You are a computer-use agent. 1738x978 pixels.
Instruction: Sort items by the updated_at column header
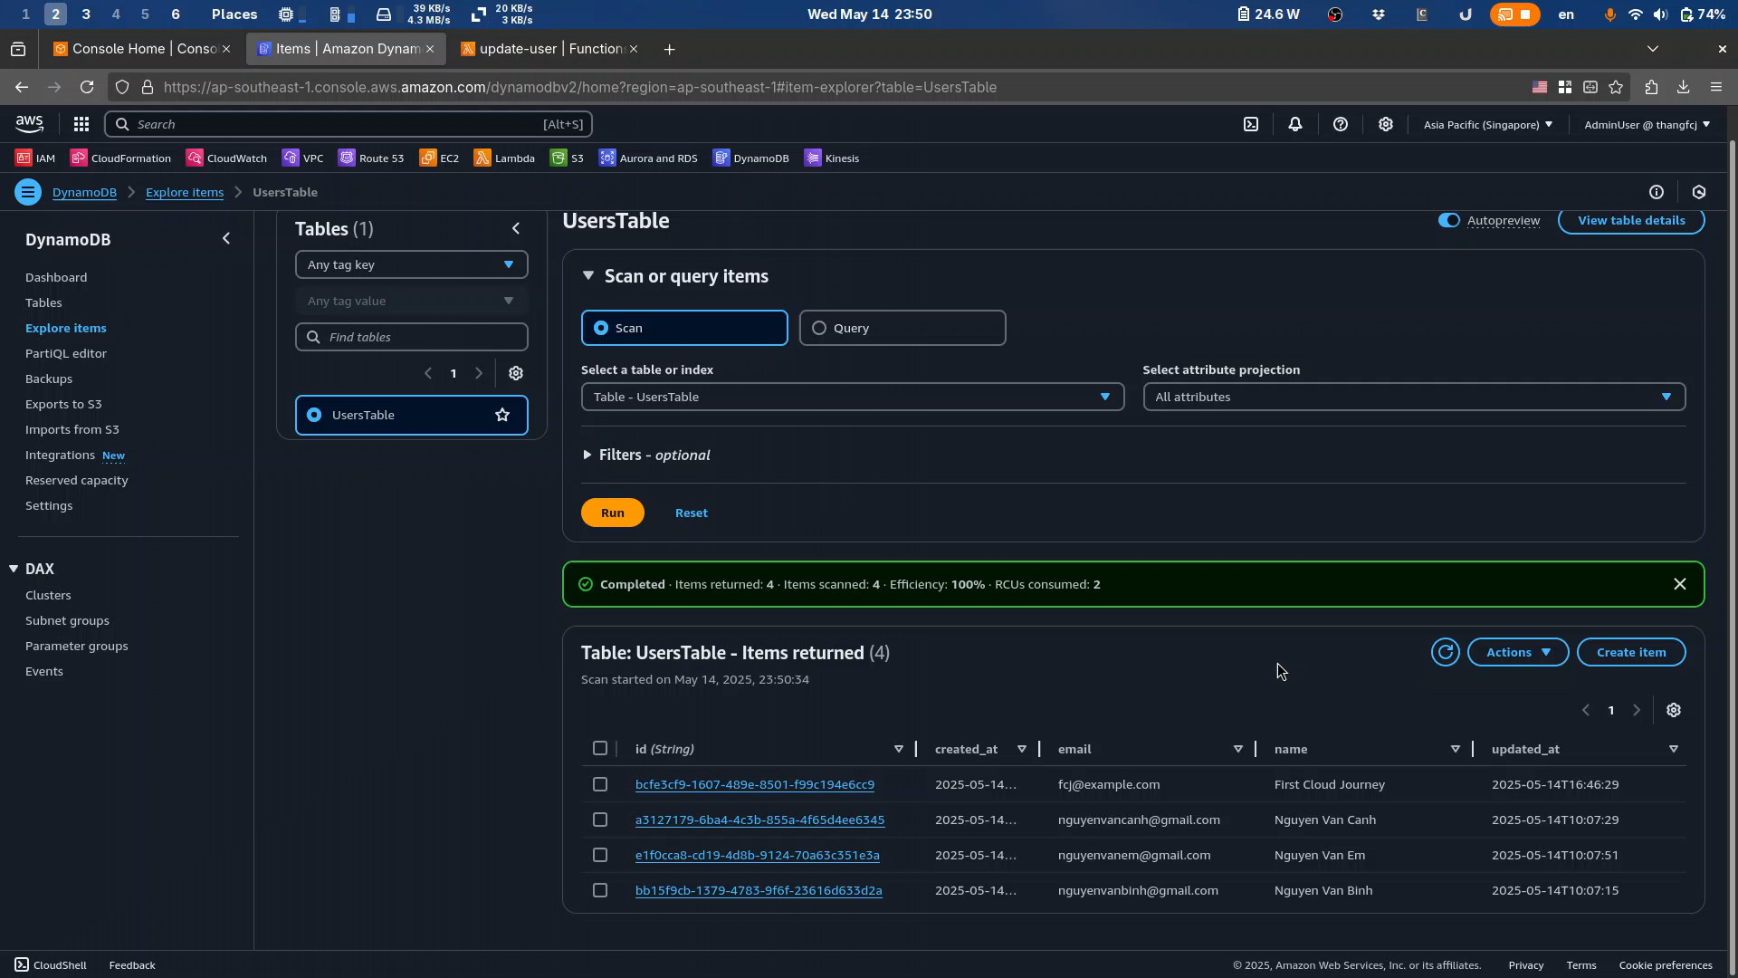coord(1525,749)
